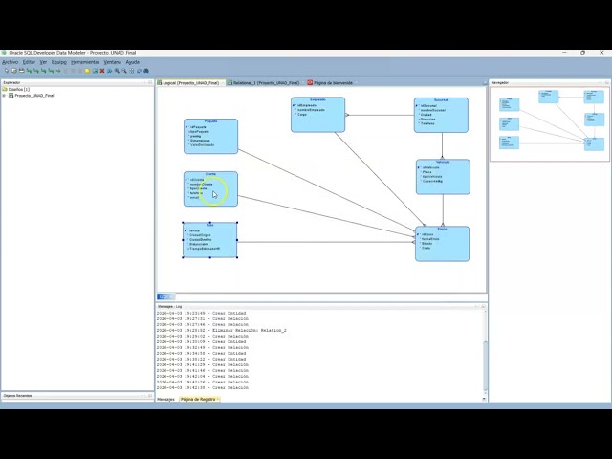Select the Logical sub-view tab below diagram

(165, 296)
